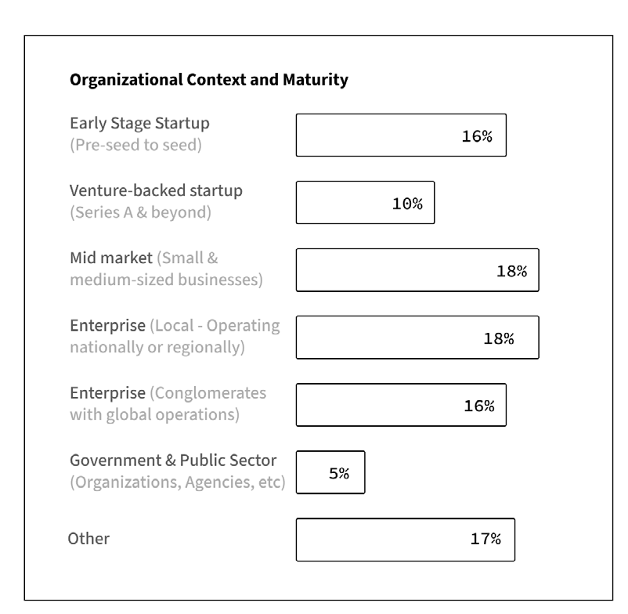This screenshot has height=614, width=628.
Task: Click the Other 17% bar
Action: point(406,540)
